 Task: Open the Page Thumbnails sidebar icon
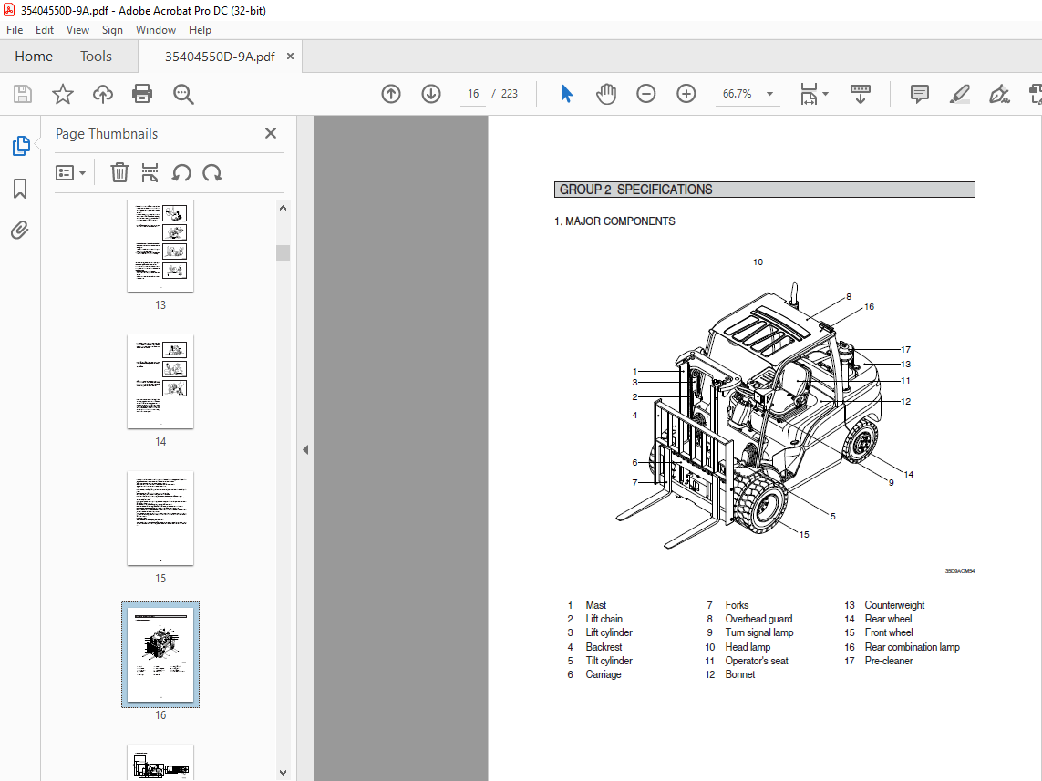coord(21,146)
